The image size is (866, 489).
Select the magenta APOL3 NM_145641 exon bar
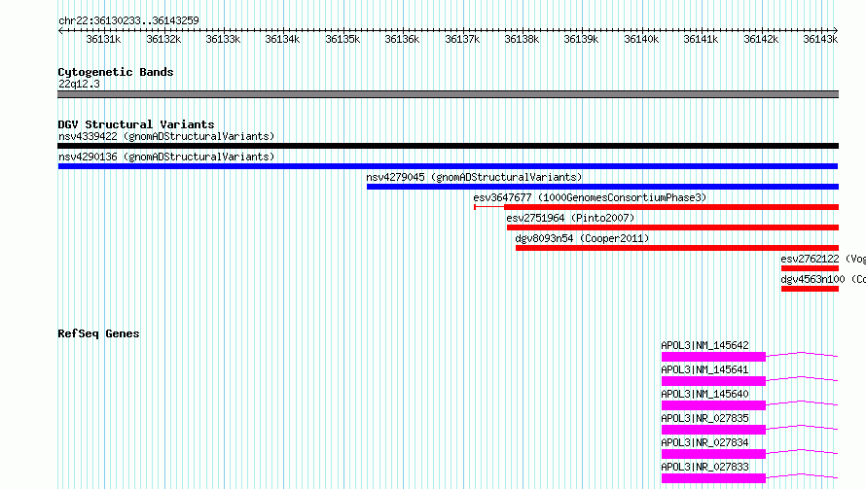(x=713, y=381)
